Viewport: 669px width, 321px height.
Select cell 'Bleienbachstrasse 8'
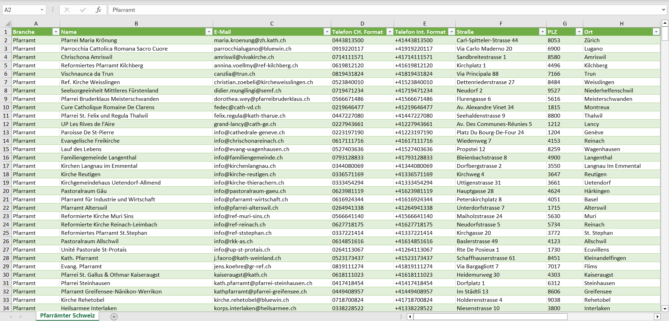[501, 157]
